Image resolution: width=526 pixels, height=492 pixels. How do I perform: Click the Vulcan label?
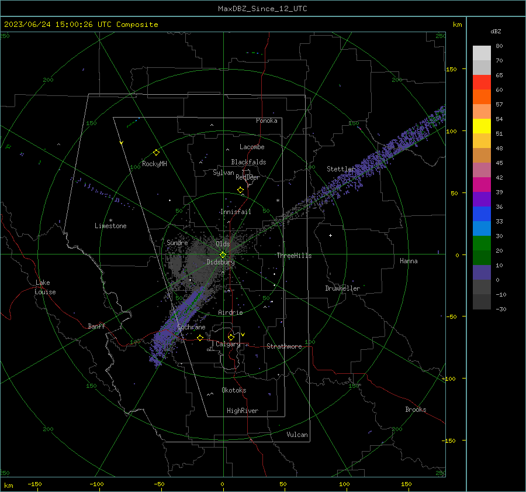[x=297, y=435]
